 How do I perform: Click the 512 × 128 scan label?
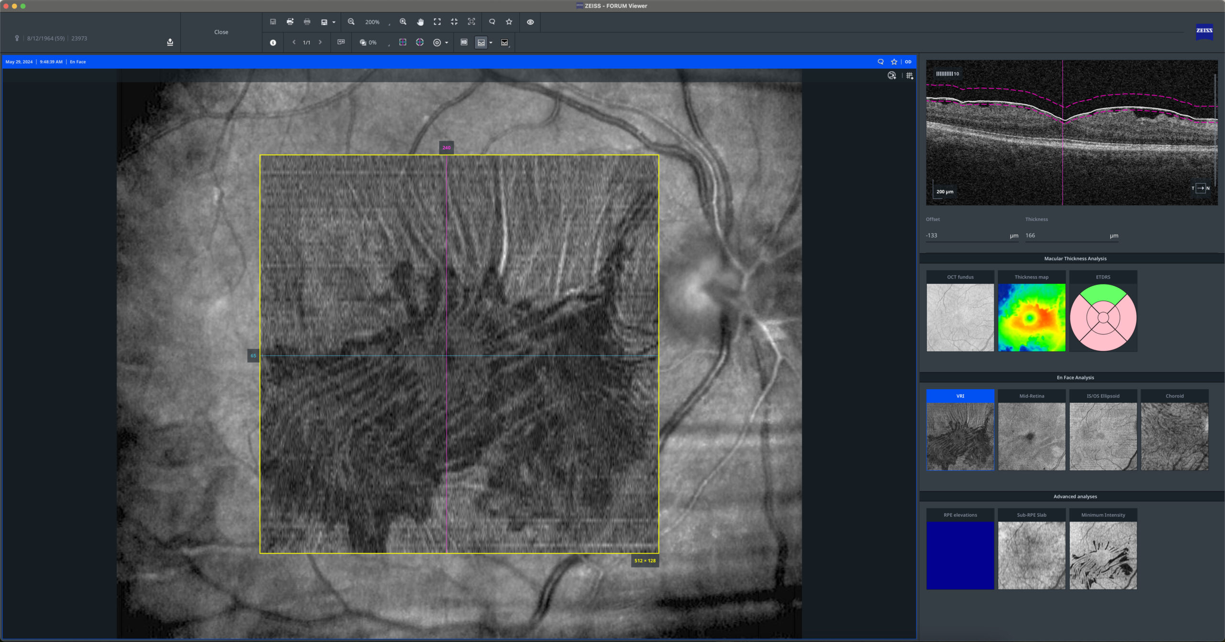pyautogui.click(x=645, y=561)
